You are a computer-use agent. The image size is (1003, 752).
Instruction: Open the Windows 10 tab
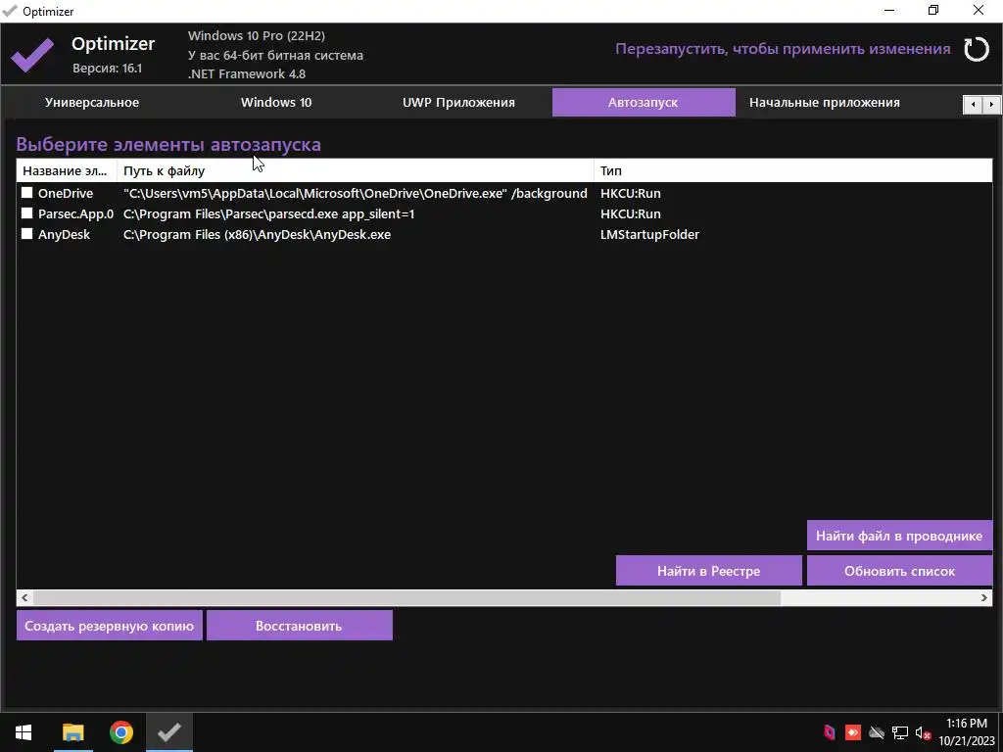pos(276,102)
